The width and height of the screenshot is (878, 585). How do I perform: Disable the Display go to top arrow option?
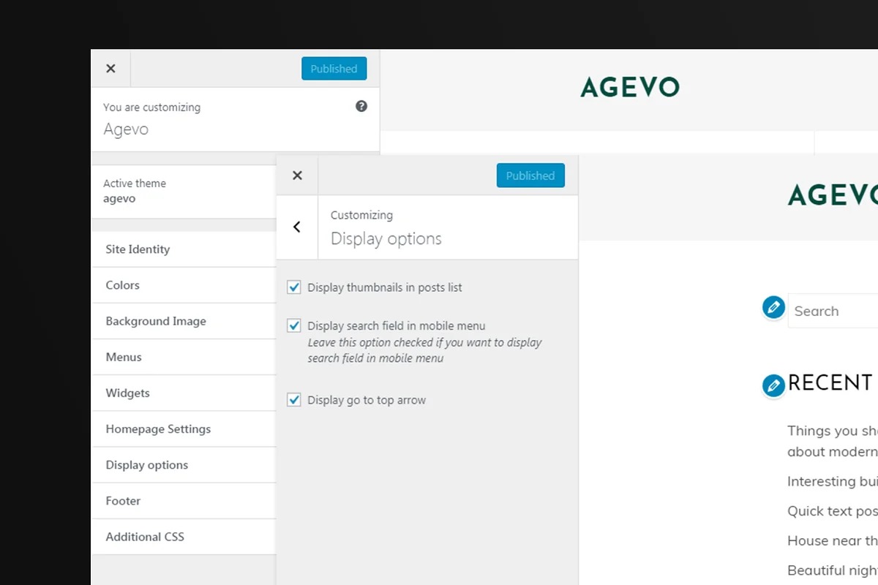tap(294, 400)
